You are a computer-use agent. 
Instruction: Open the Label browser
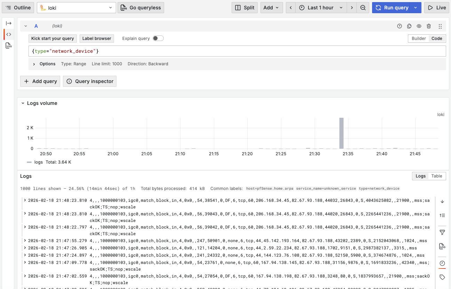click(x=97, y=39)
